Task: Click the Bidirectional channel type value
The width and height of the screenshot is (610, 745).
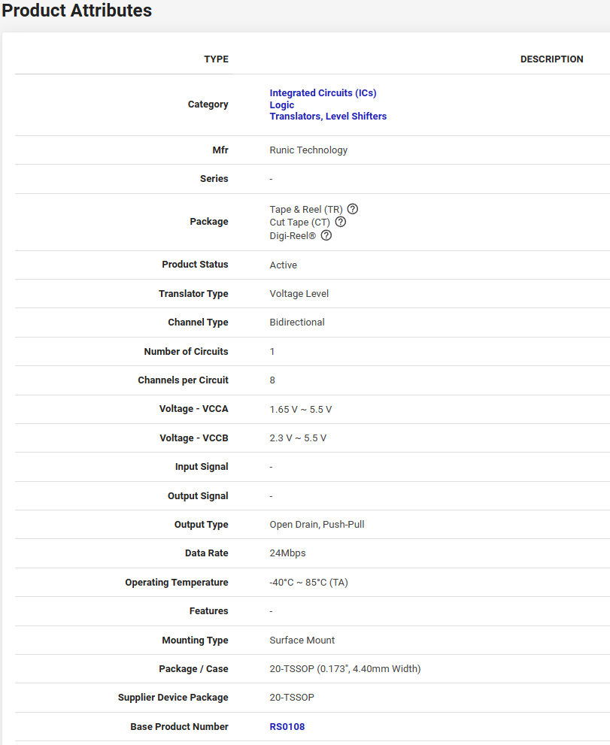Action: pos(297,323)
